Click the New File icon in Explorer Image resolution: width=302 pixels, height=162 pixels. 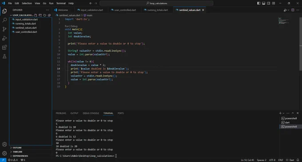(36, 15)
